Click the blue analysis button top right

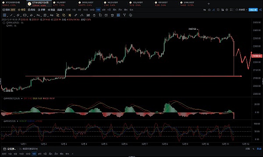(253, 10)
